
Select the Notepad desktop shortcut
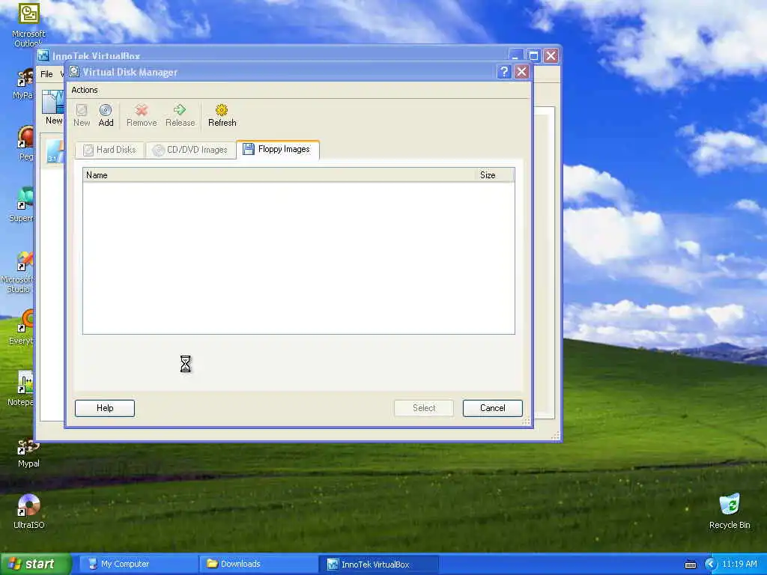coord(20,389)
